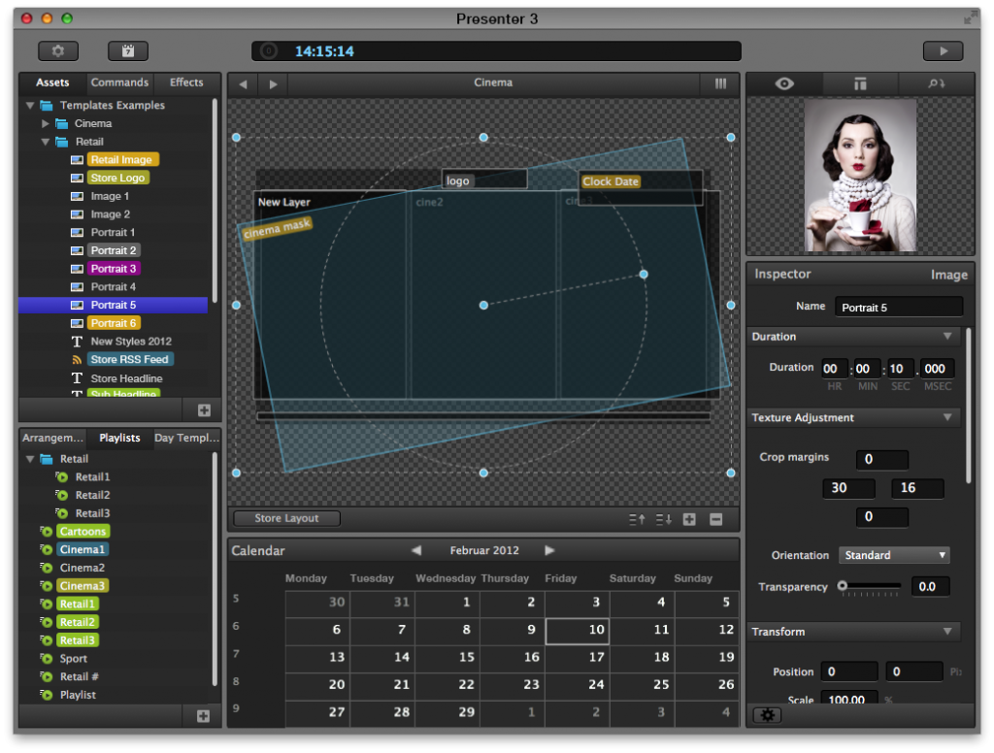The image size is (994, 753).
Task: Click the rotation handle on the canvas circle
Action: click(x=644, y=275)
